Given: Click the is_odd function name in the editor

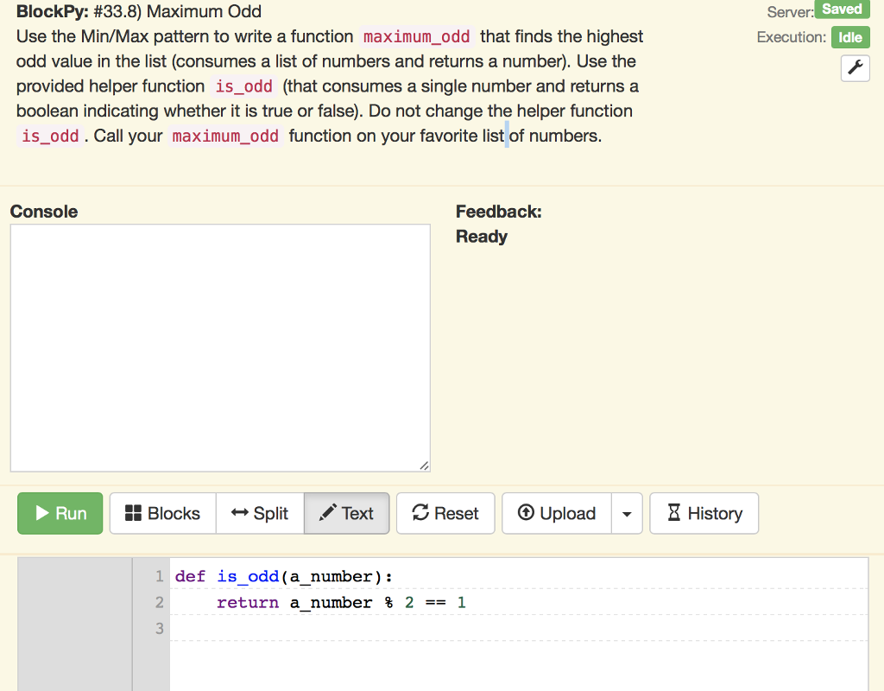Looking at the screenshot, I should 246,576.
